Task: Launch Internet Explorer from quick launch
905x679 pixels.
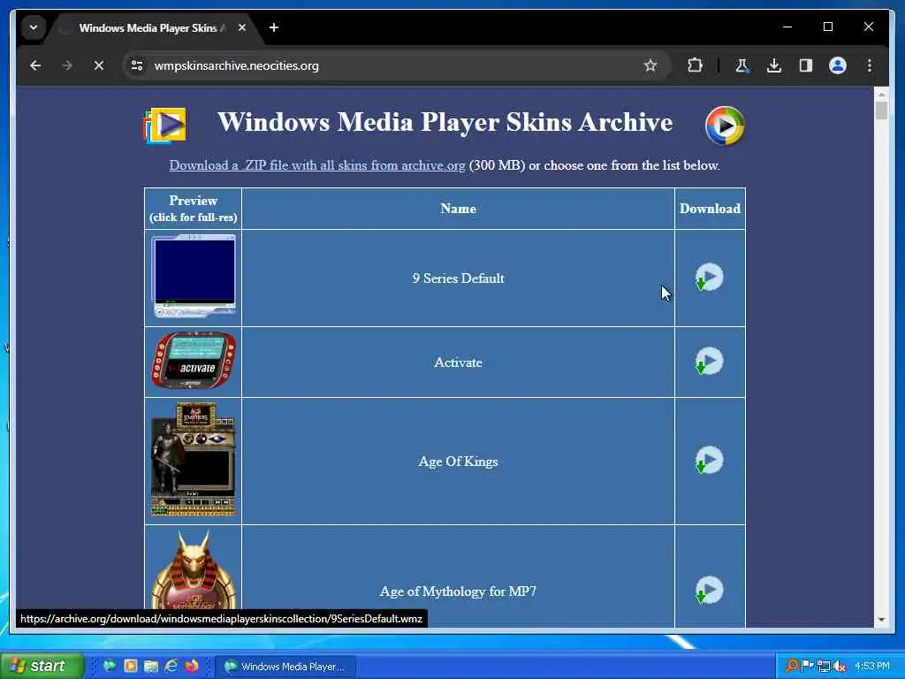Action: coord(171,666)
